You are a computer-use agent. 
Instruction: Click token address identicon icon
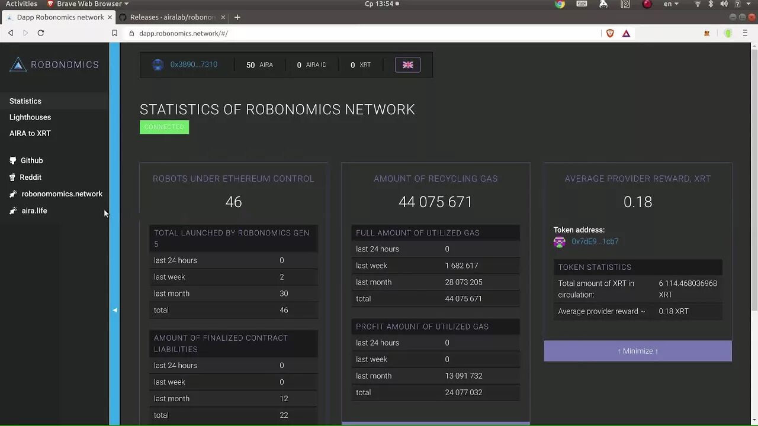[560, 241]
